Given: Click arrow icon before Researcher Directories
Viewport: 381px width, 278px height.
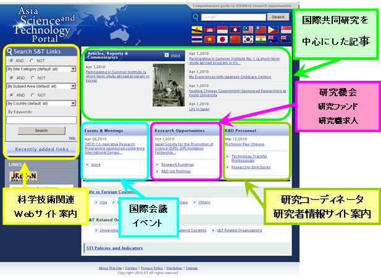Looking at the screenshot, I should [x=227, y=167].
